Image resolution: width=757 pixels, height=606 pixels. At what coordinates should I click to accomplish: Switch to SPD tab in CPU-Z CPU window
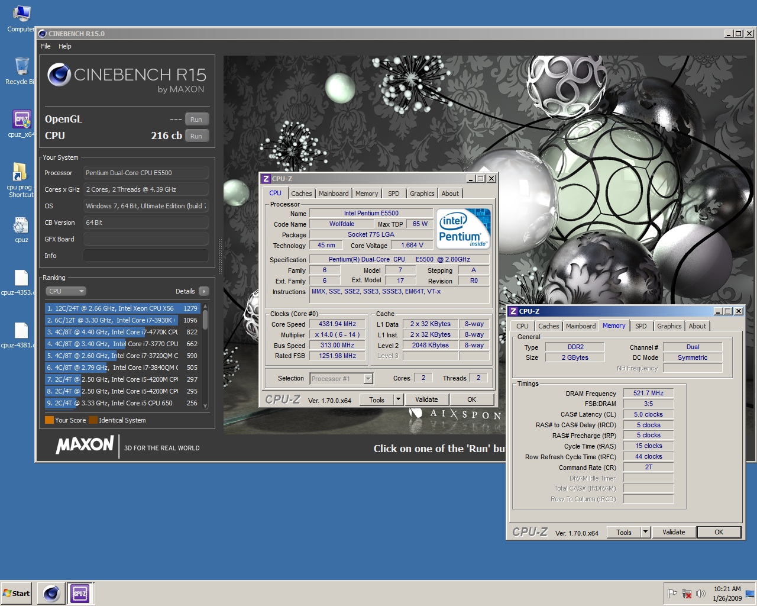click(393, 194)
